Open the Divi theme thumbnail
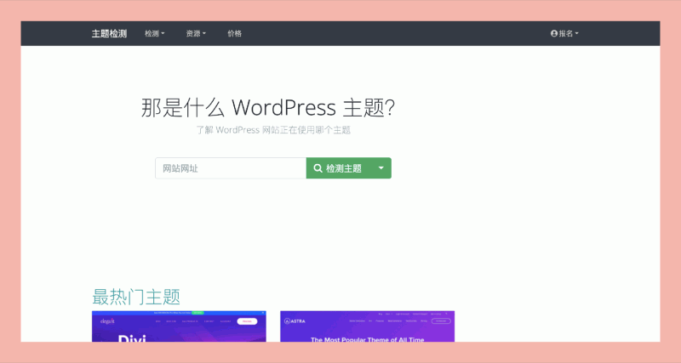Viewport: 681px width, 363px height. tap(179, 326)
